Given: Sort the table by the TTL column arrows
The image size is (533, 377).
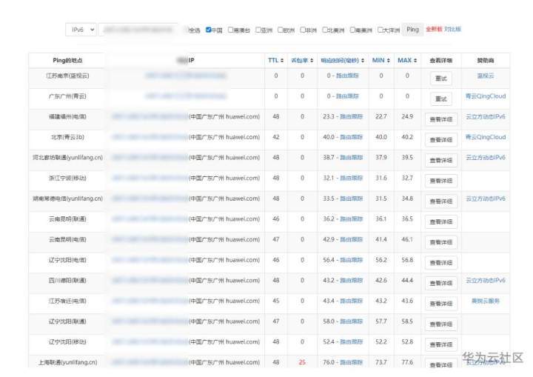Looking at the screenshot, I should pyautogui.click(x=282, y=61).
